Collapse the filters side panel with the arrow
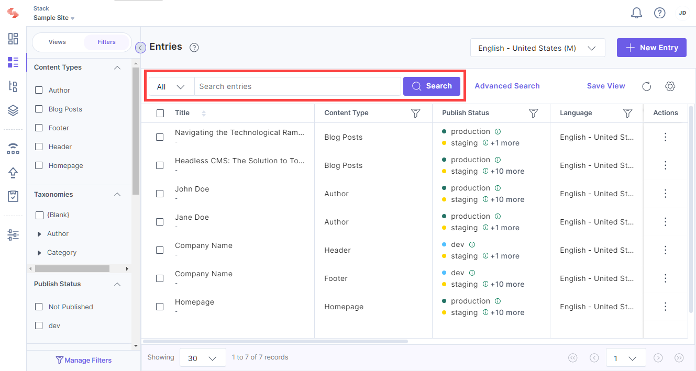Screen dimensions: 696x371 140,48
